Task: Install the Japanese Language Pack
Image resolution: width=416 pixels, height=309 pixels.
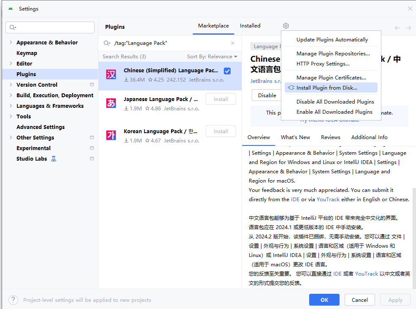Action: click(x=220, y=98)
